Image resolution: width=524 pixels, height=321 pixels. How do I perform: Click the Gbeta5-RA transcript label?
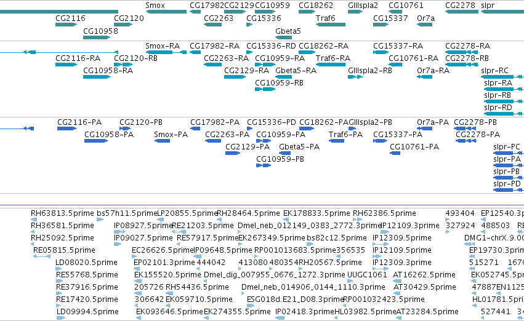tap(296, 71)
